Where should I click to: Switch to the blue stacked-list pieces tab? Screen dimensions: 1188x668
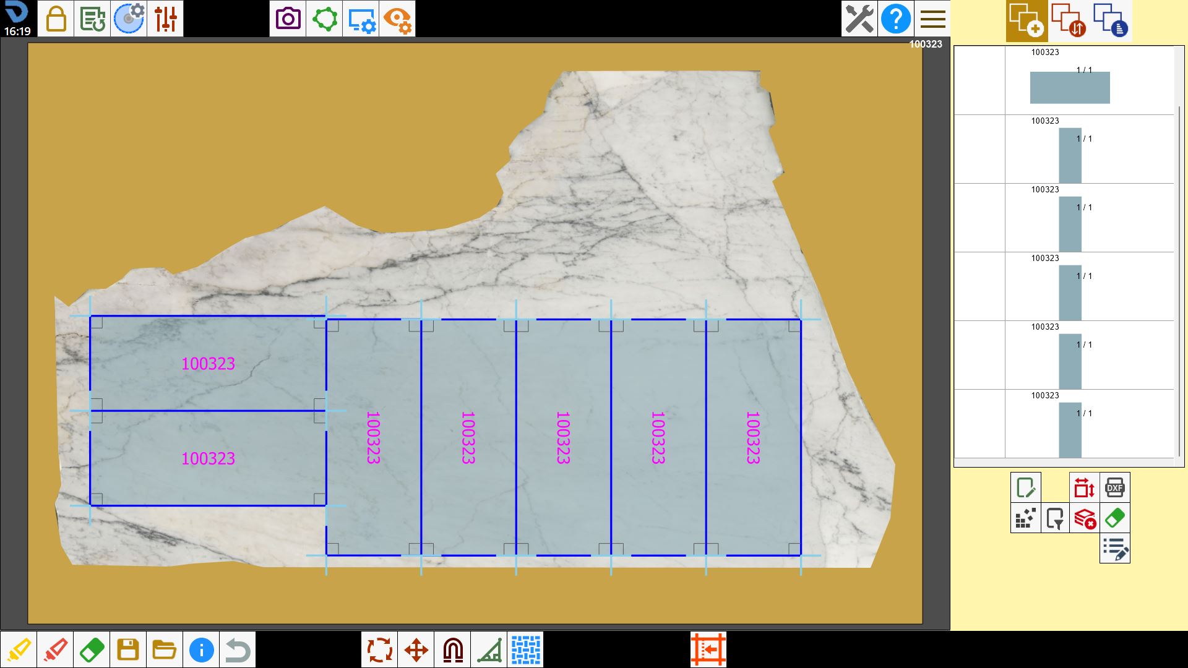click(x=1111, y=20)
